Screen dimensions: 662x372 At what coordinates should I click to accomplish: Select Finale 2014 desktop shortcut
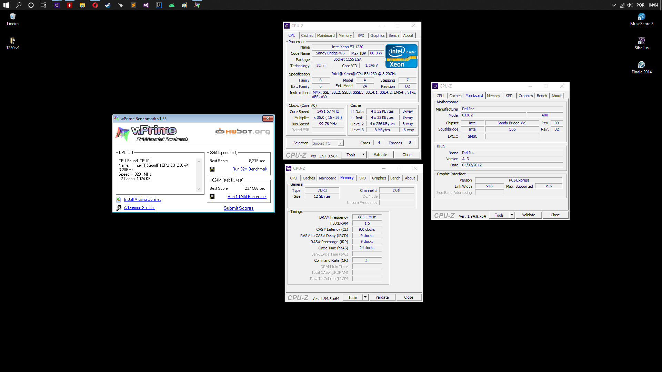coord(642,68)
